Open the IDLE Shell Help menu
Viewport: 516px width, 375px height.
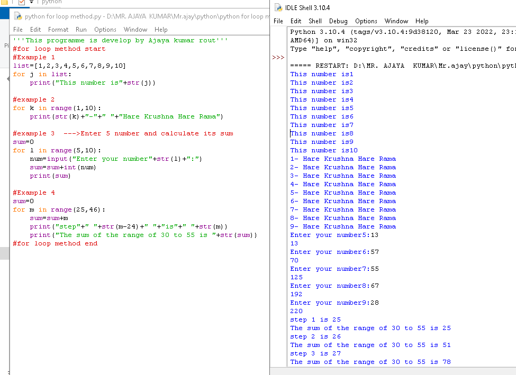[x=422, y=21]
